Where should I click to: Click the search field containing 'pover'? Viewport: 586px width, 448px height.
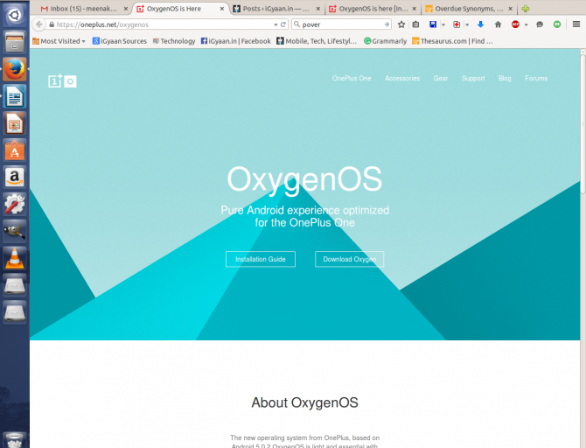(341, 24)
